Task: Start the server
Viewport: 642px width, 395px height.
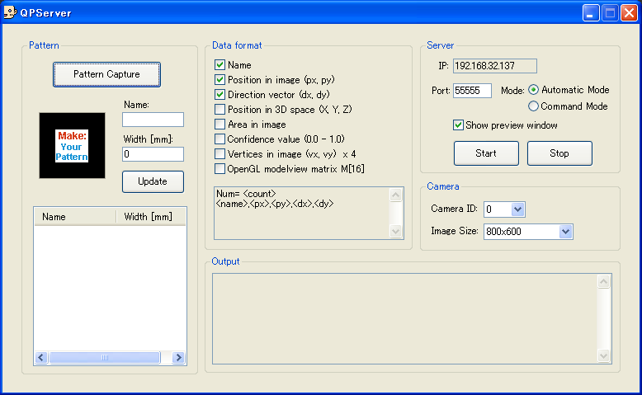Action: click(486, 153)
